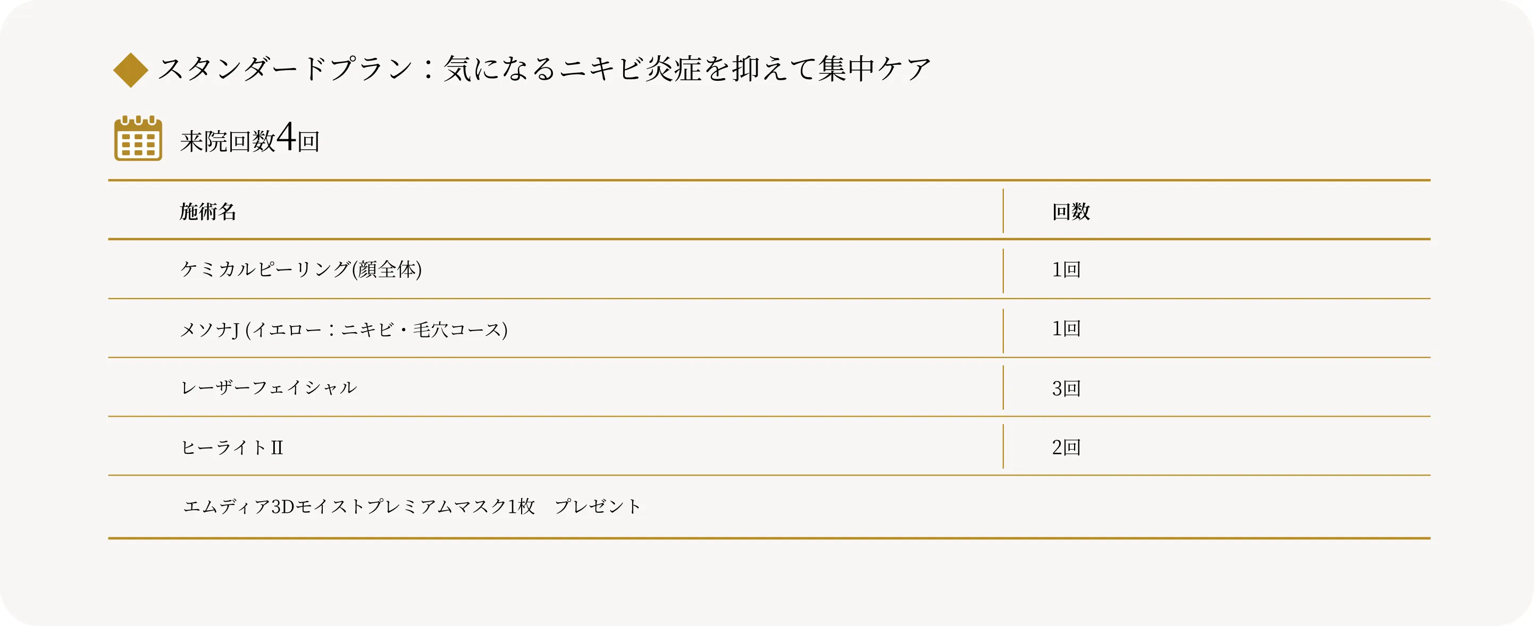Viewport: 1534px width, 626px height.
Task: Click the 2回 count for ヒーライトII
Action: pyautogui.click(x=1066, y=447)
